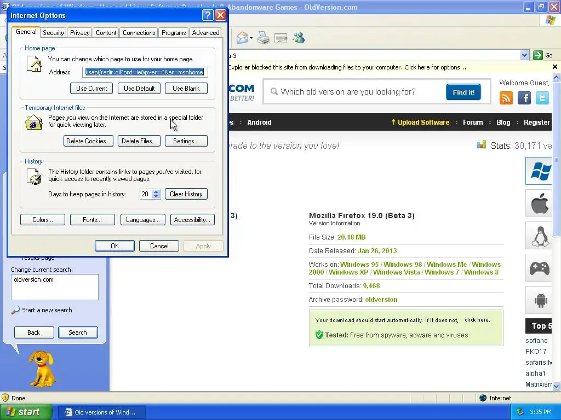Screen dimensions: 561x420
Task: Click the OldVersion search box
Action: (354, 92)
